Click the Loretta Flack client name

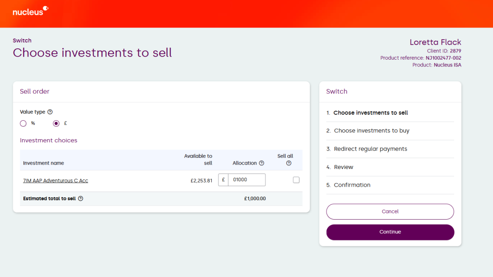(x=435, y=42)
